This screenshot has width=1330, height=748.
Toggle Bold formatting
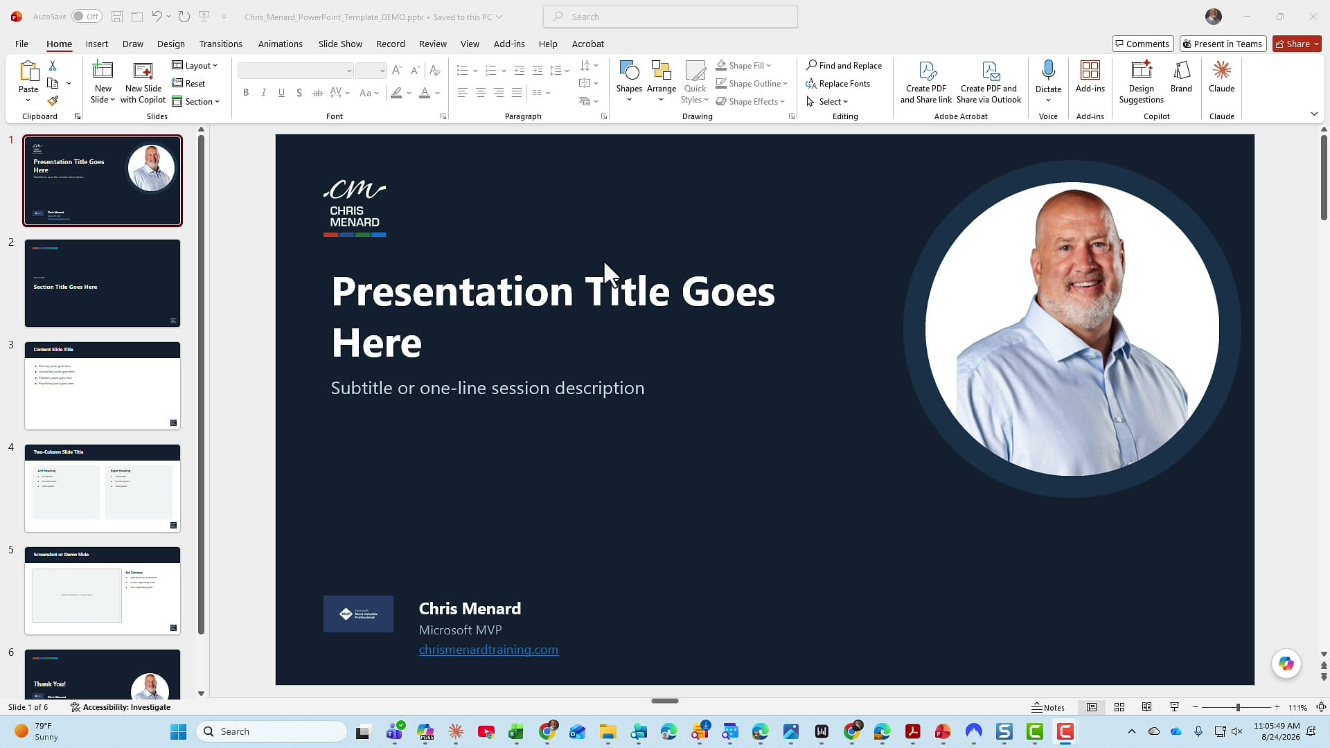tap(246, 93)
